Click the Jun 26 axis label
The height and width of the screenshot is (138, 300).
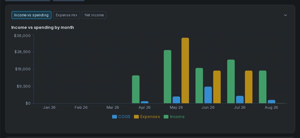[x=208, y=107]
